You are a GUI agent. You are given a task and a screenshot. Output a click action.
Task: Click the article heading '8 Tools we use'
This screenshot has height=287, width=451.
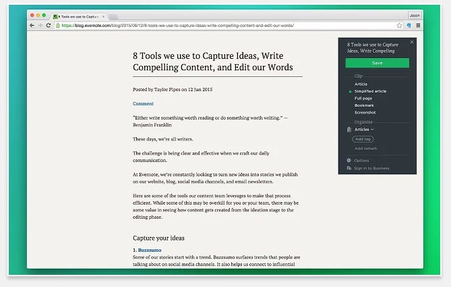212,61
